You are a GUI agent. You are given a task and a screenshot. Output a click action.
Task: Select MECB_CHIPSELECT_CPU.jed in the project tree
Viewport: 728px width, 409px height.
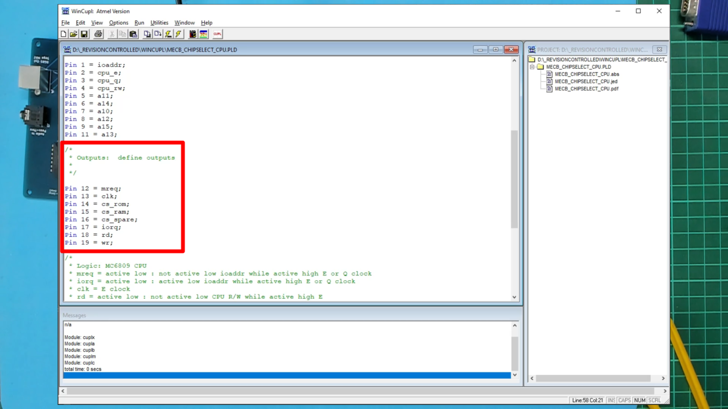coord(586,81)
